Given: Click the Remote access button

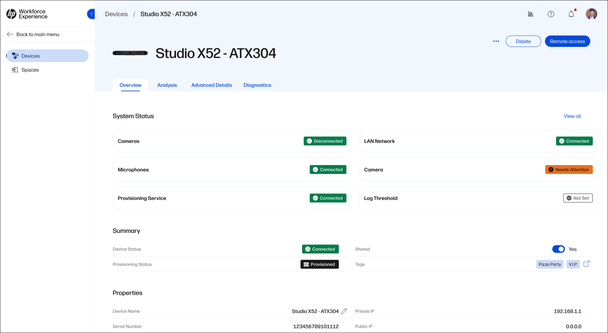Looking at the screenshot, I should (567, 41).
